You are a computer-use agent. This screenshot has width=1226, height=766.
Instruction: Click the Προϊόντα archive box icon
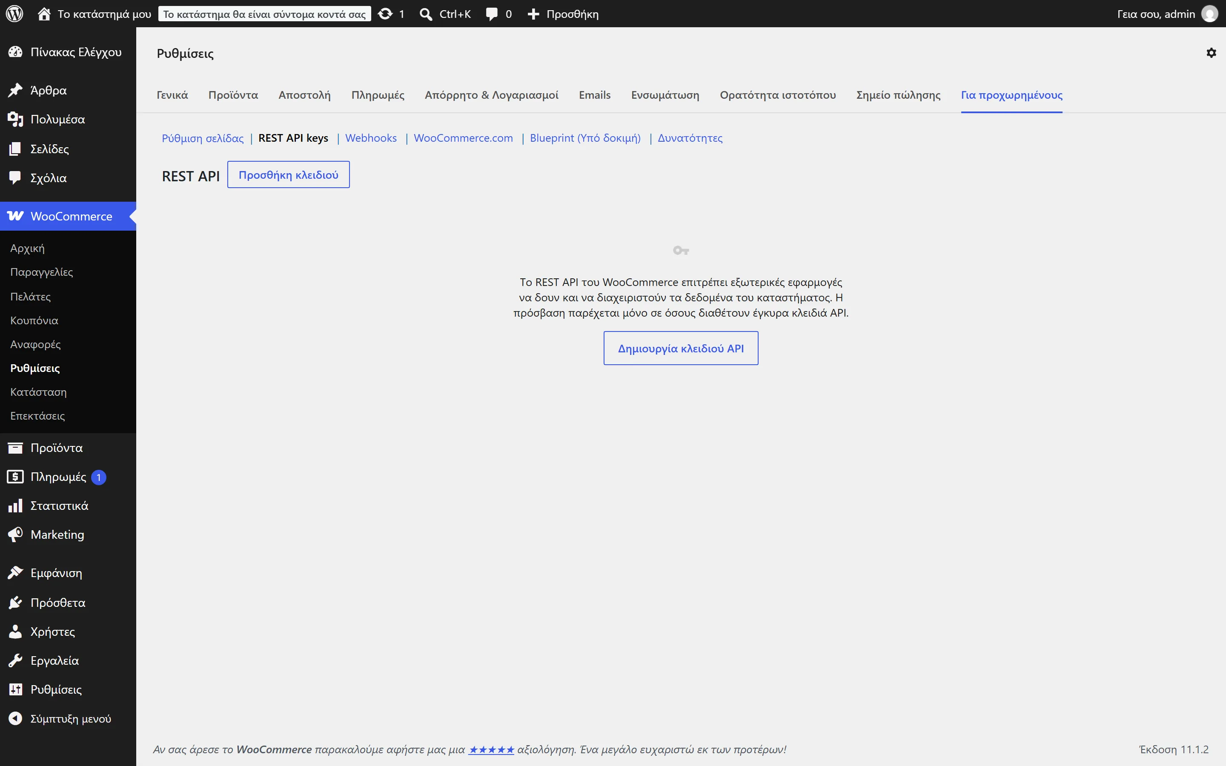15,448
